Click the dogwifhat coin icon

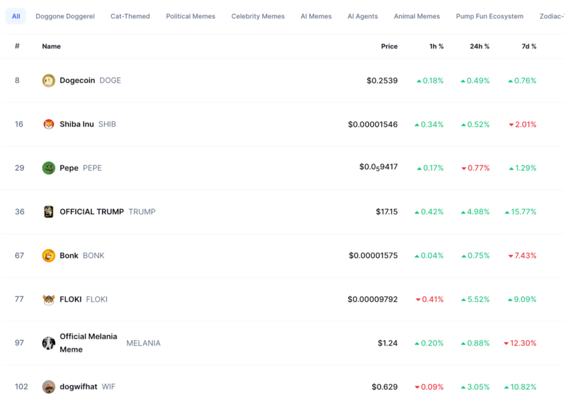49,387
